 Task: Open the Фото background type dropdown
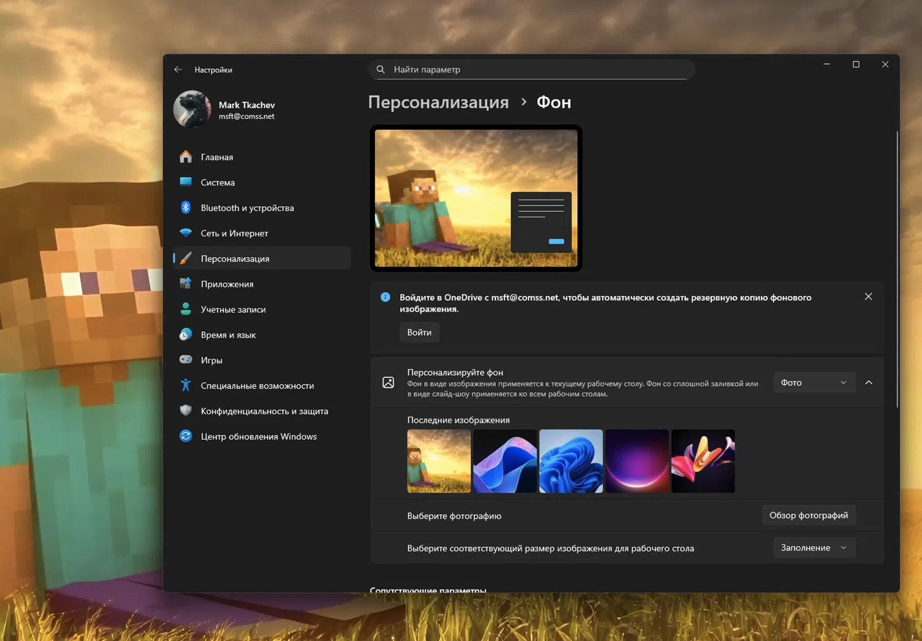tap(814, 383)
